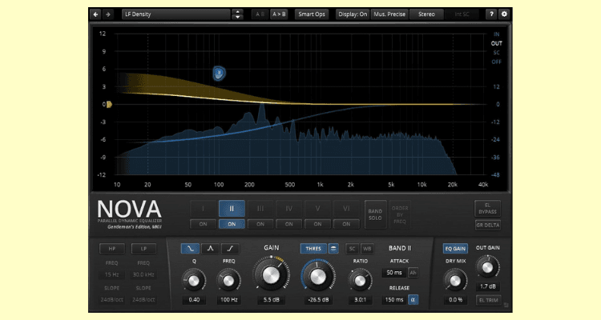Viewport: 601px width, 320px height.
Task: Open the LF Density preset list
Action: point(177,14)
